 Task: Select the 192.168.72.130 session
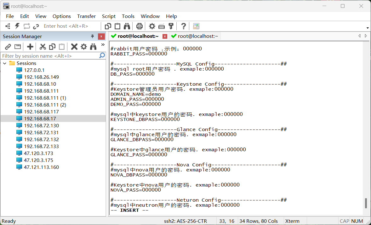coord(41,125)
